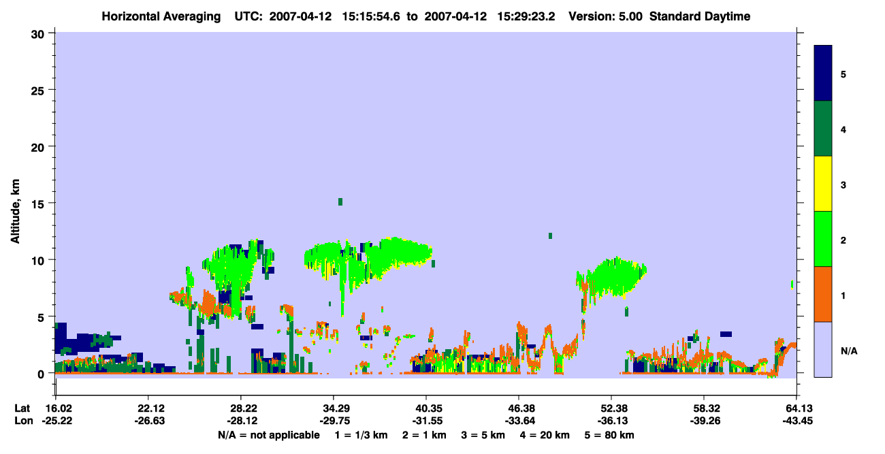885x454 pixels.
Task: Click the lavender N/A color bar segment
Action: [823, 349]
